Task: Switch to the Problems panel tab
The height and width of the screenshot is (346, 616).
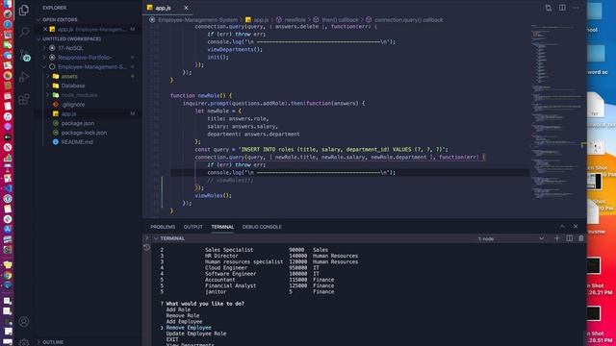Action: 163,227
